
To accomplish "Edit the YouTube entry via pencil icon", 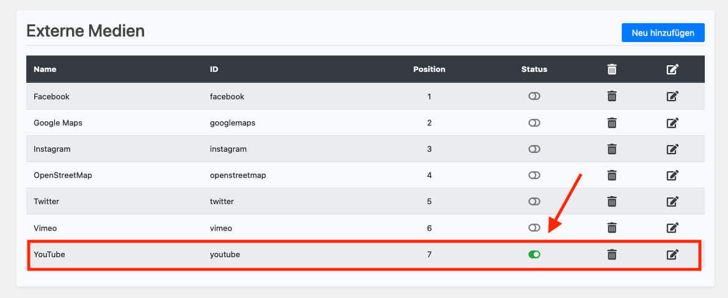I will (x=672, y=254).
